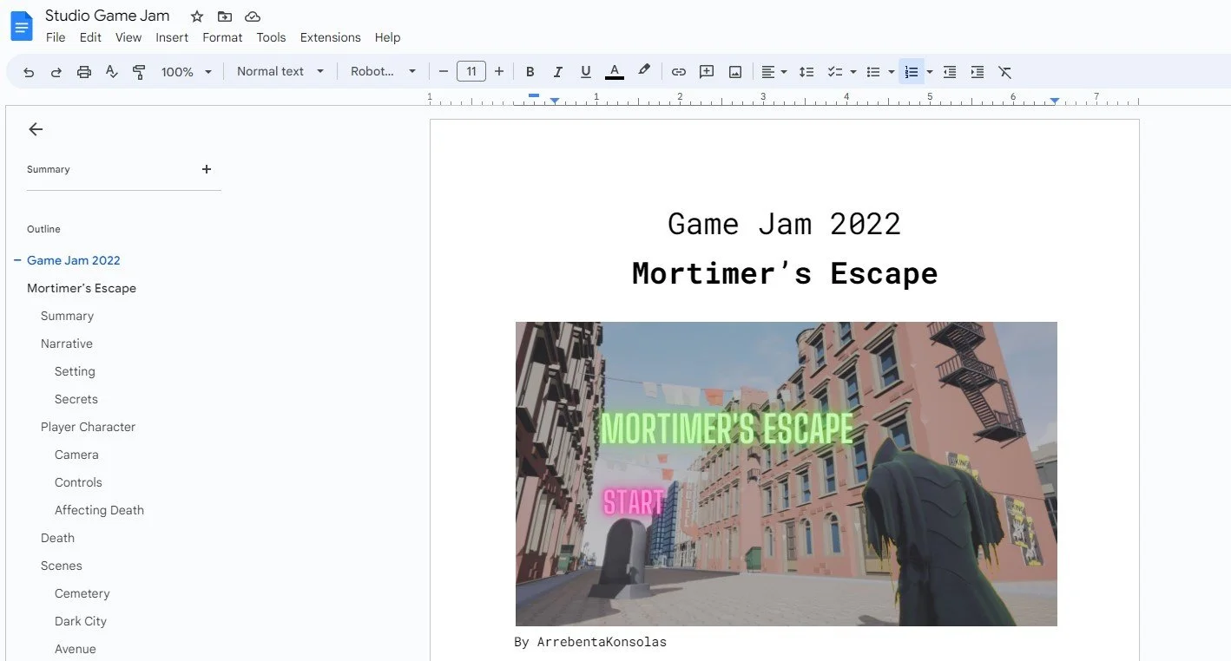Insert a bulleted list
Image resolution: width=1231 pixels, height=661 pixels.
tap(873, 72)
